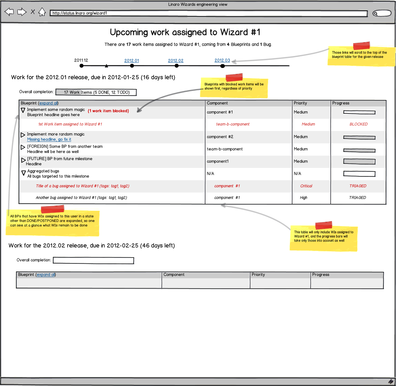The image size is (396, 386).
Task: Expand 'Implement more random magic' blueprint
Action: (23, 135)
